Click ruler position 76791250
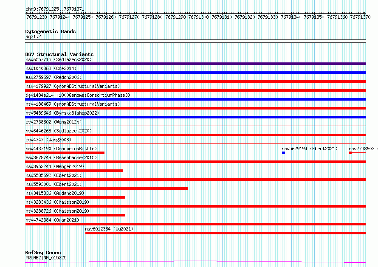Screen dimensions: 378x267 click(83, 17)
